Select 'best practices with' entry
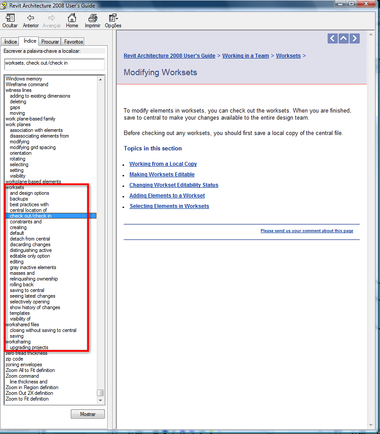The image size is (380, 434). click(x=29, y=204)
